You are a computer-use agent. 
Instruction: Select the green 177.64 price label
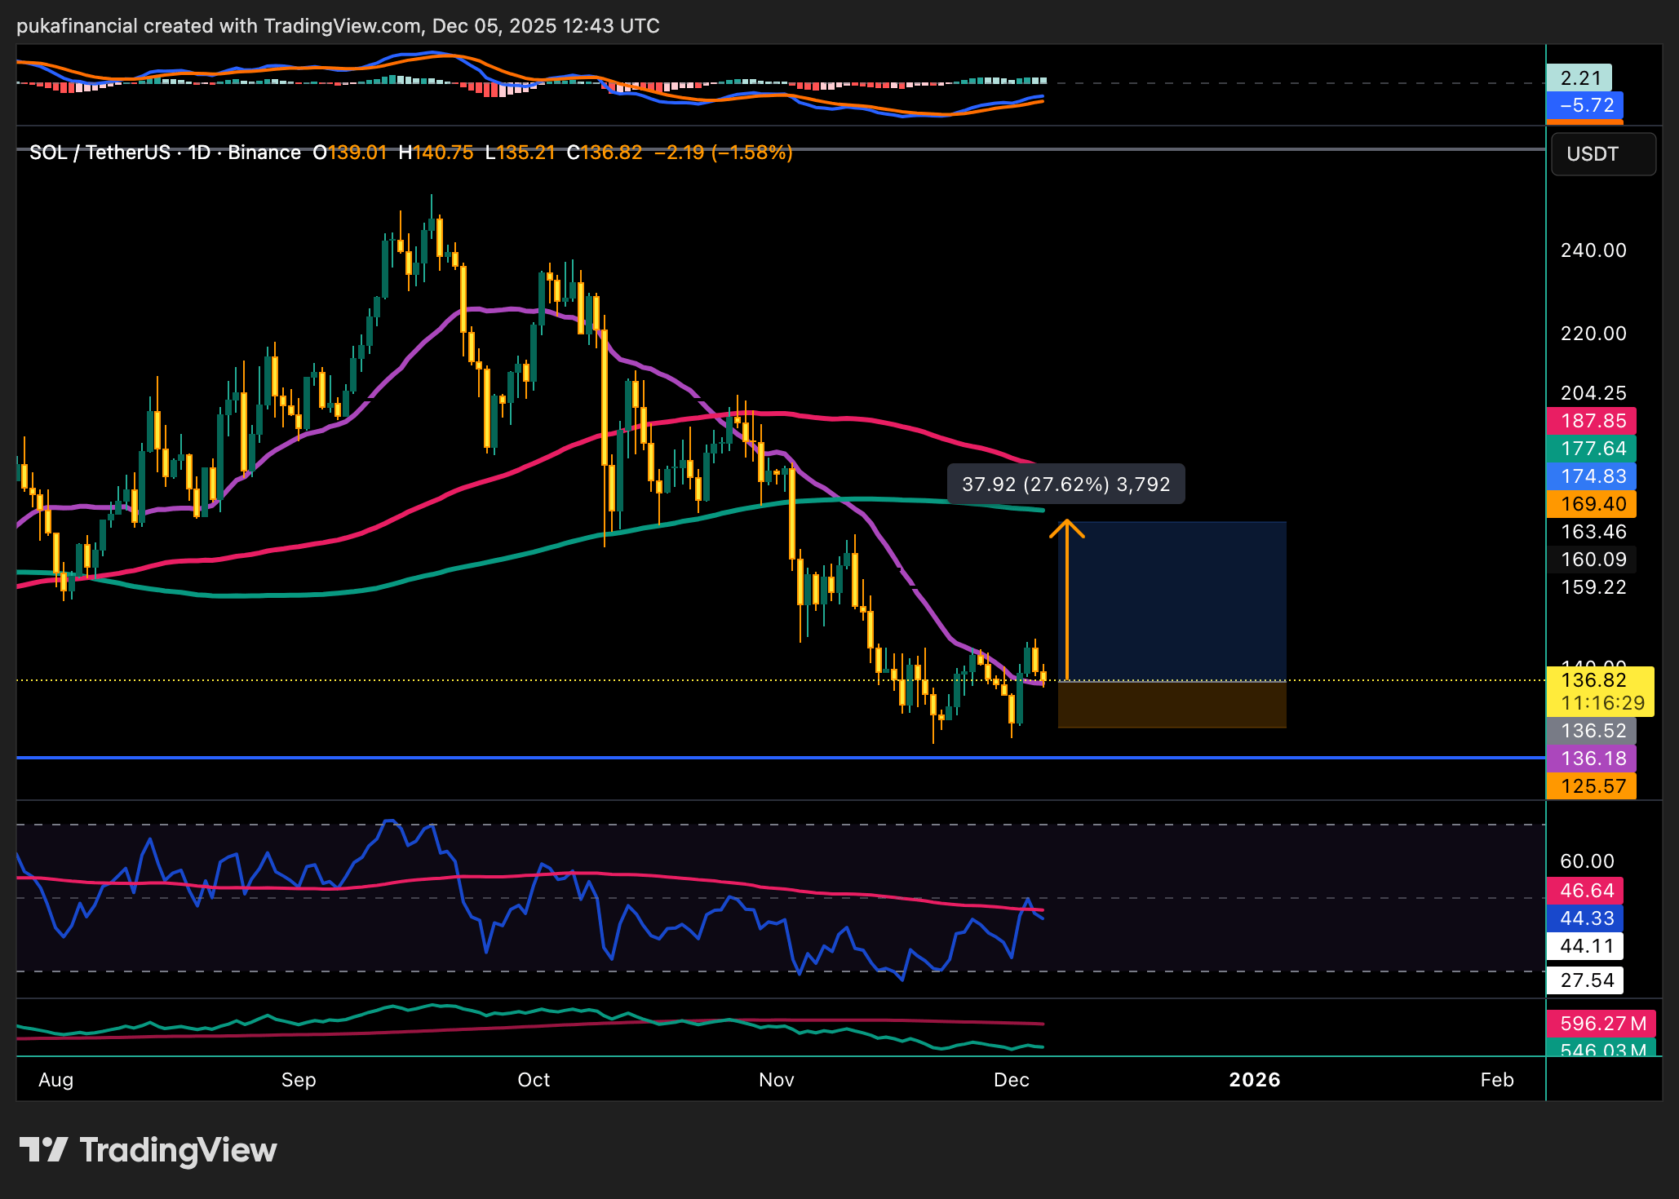point(1592,449)
